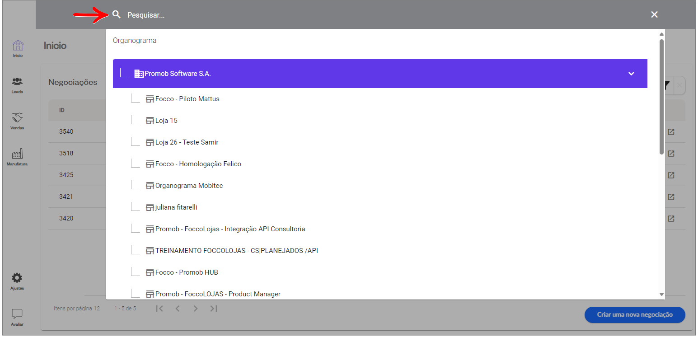
Task: Click store icon beside Focco - Homologação Felico
Action: coord(150,164)
